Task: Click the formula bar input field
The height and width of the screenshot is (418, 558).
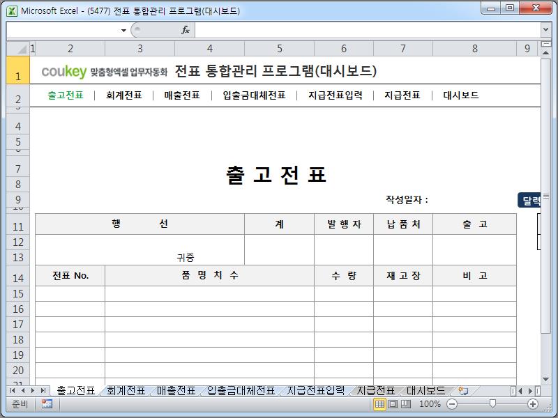Action: pyautogui.click(x=368, y=30)
